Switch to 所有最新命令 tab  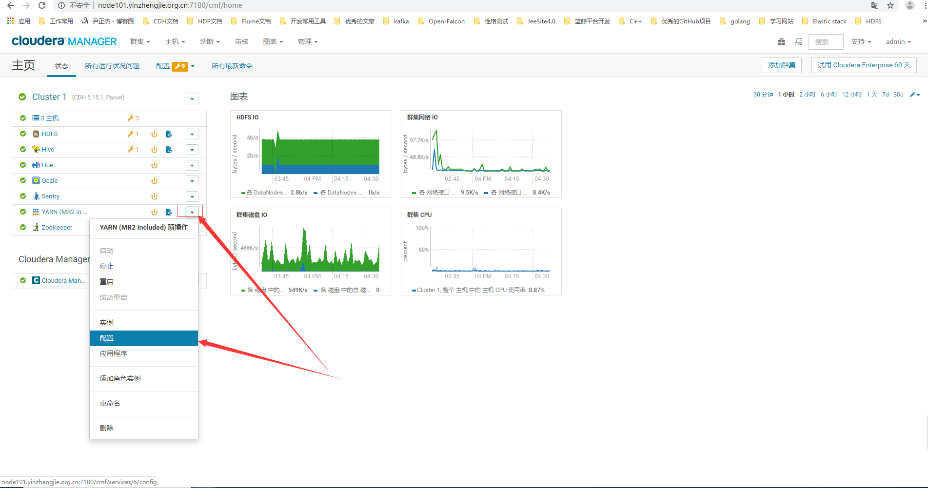pos(232,66)
